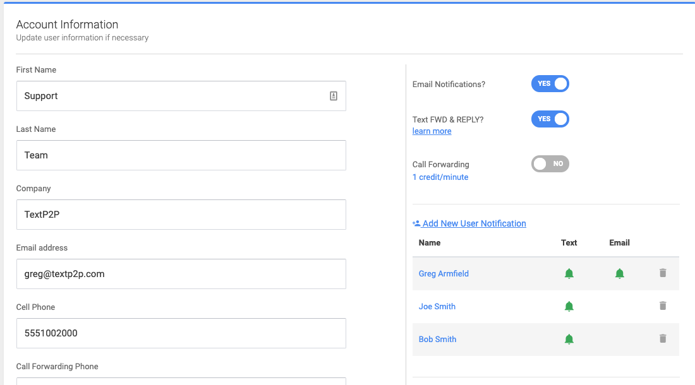Turn off Text FWD & REPLY switch
Screen dimensions: 695x385
[x=550, y=119]
